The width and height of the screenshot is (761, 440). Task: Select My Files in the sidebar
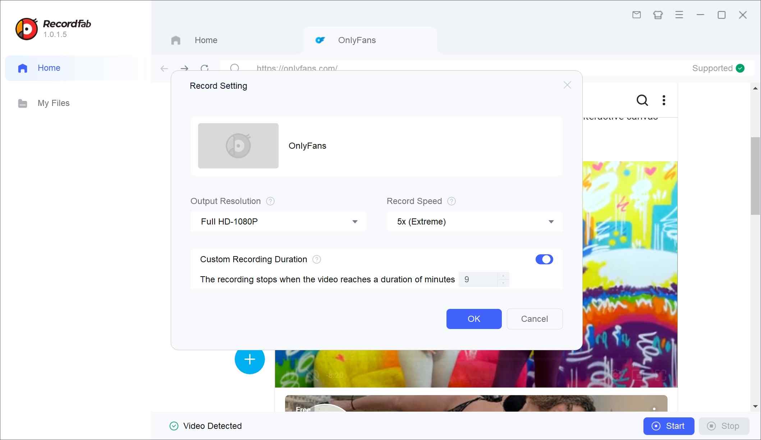53,103
